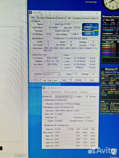Click the Core Voltage value 1.040 V
Screen dimensions: 119x158
75,34
